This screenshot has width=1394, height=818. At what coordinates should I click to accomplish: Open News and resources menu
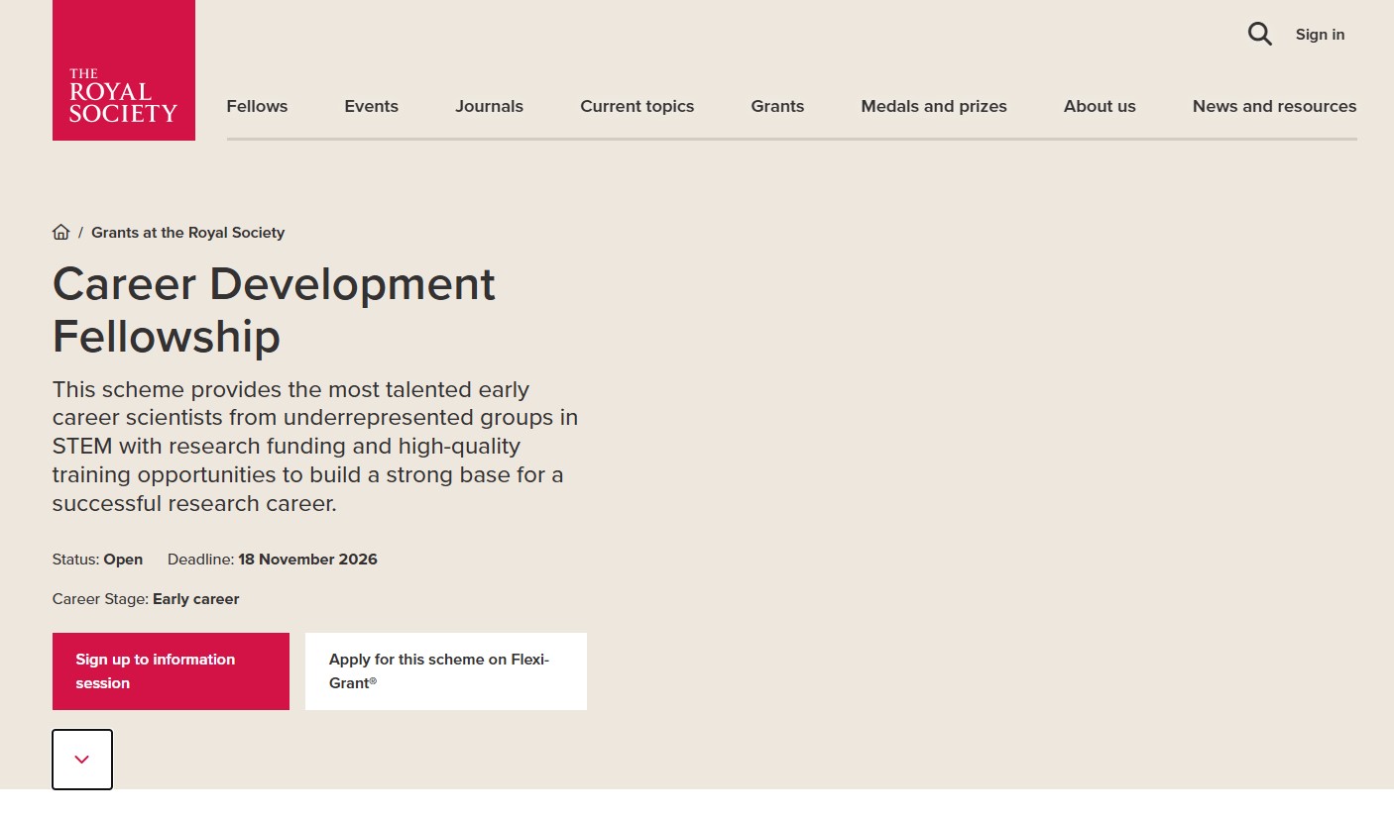coord(1274,106)
